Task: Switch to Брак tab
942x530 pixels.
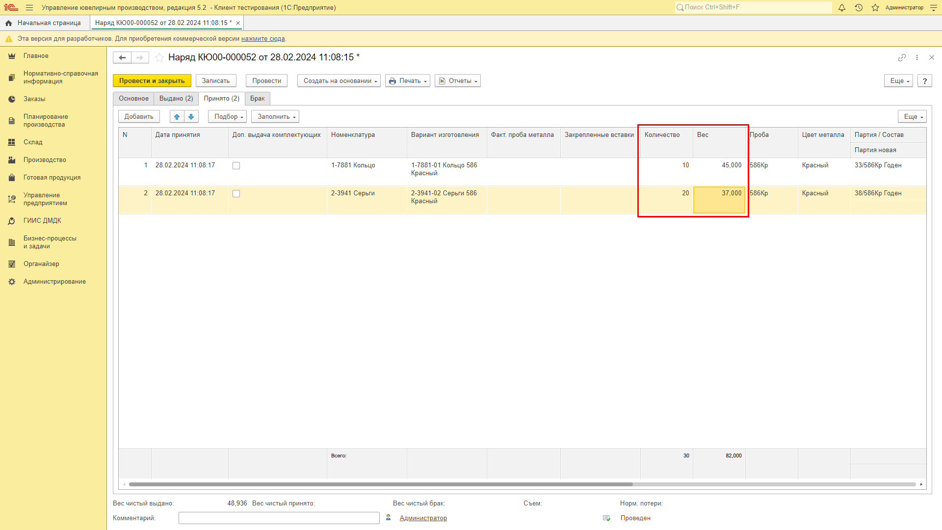Action: coord(258,99)
